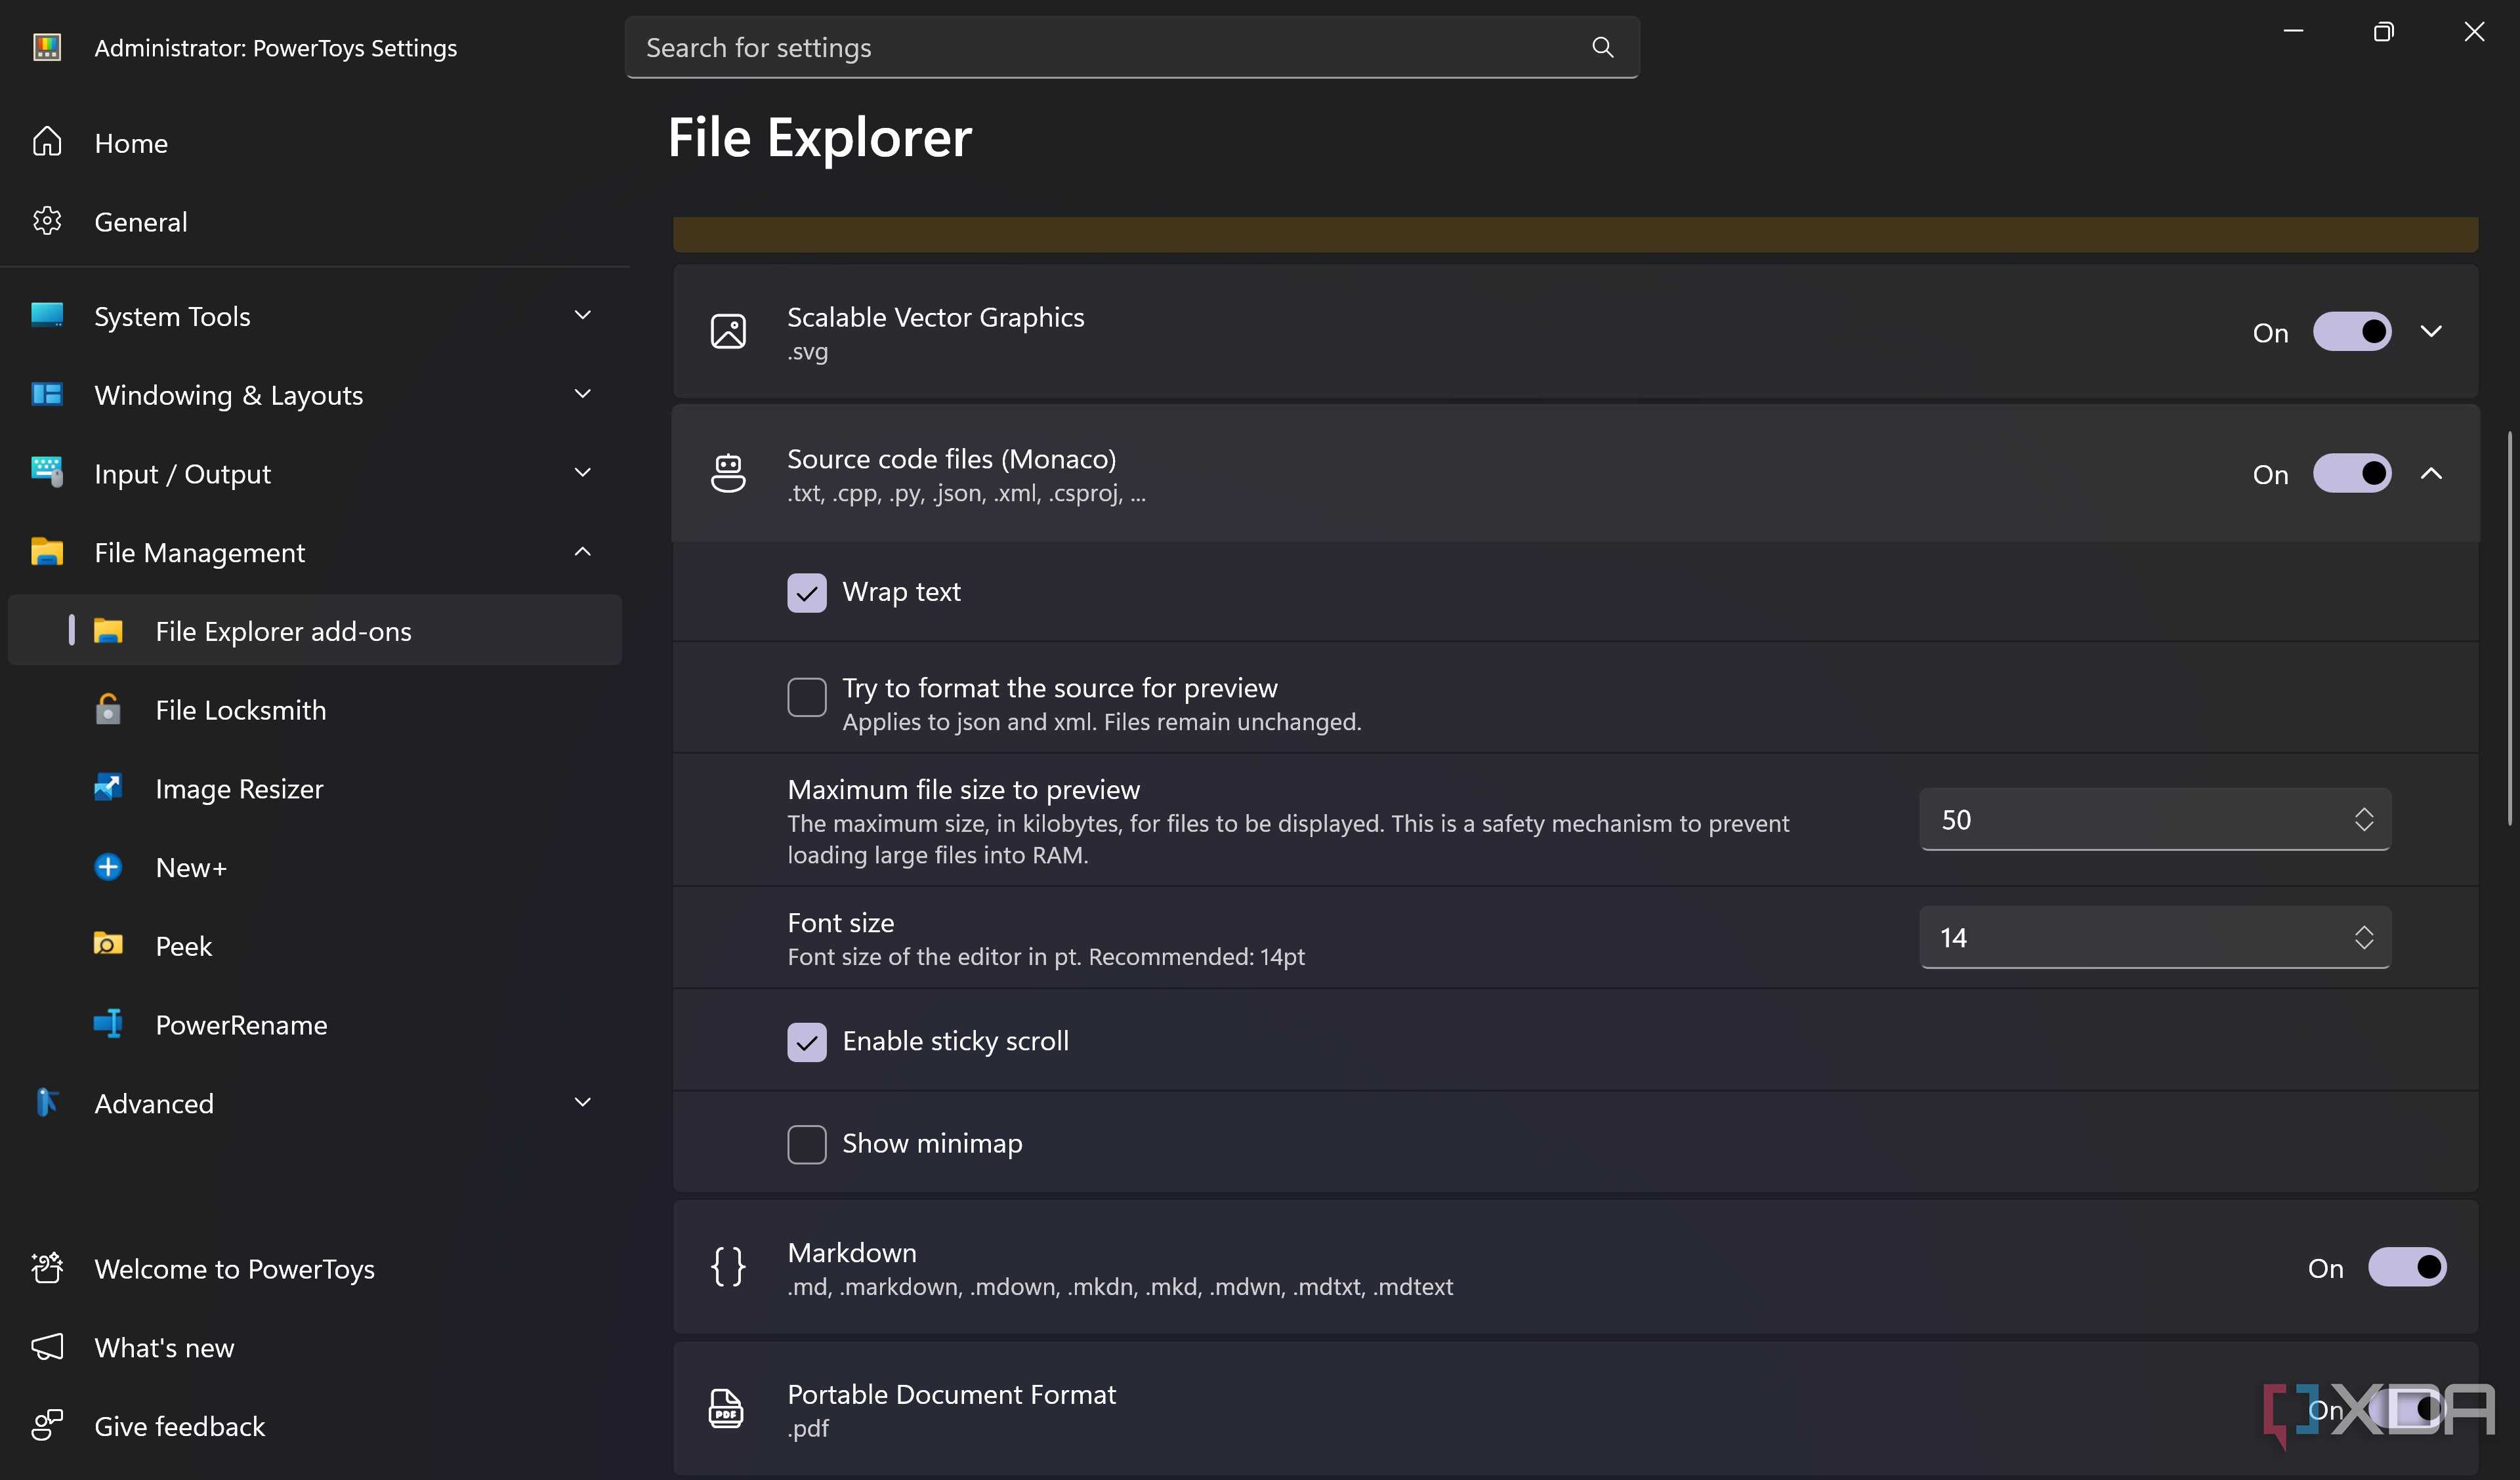Click the Input / Output keyboard icon
This screenshot has width=2520, height=1480.
click(x=47, y=472)
